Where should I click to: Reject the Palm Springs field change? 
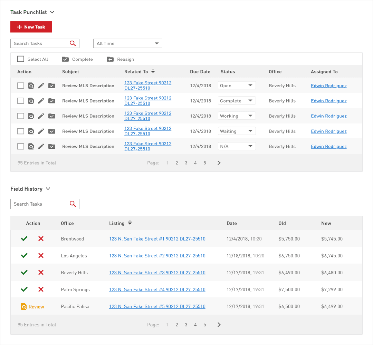tap(41, 289)
